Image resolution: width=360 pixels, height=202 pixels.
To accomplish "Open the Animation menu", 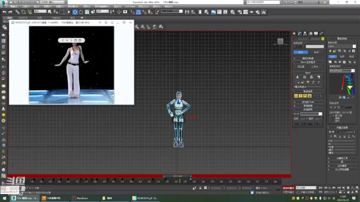I will pyautogui.click(x=86, y=6).
